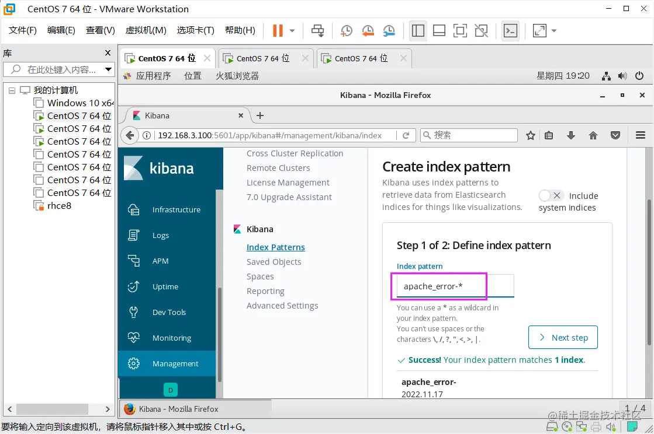The width and height of the screenshot is (654, 434).
Task: Revert VM to the previous snapshot
Action: 368,30
